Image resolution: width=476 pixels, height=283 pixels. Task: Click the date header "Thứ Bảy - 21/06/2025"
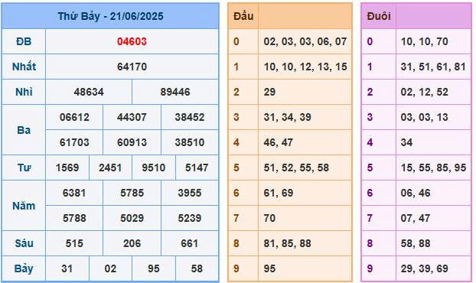click(x=110, y=16)
